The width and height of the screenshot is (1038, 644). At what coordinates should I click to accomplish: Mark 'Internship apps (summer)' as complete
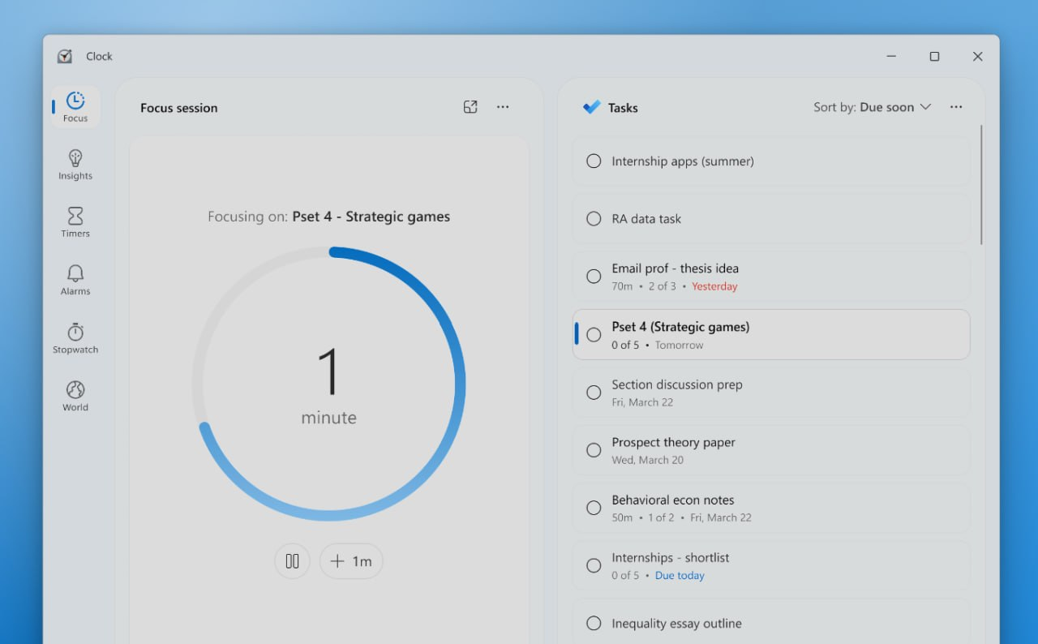coord(593,161)
